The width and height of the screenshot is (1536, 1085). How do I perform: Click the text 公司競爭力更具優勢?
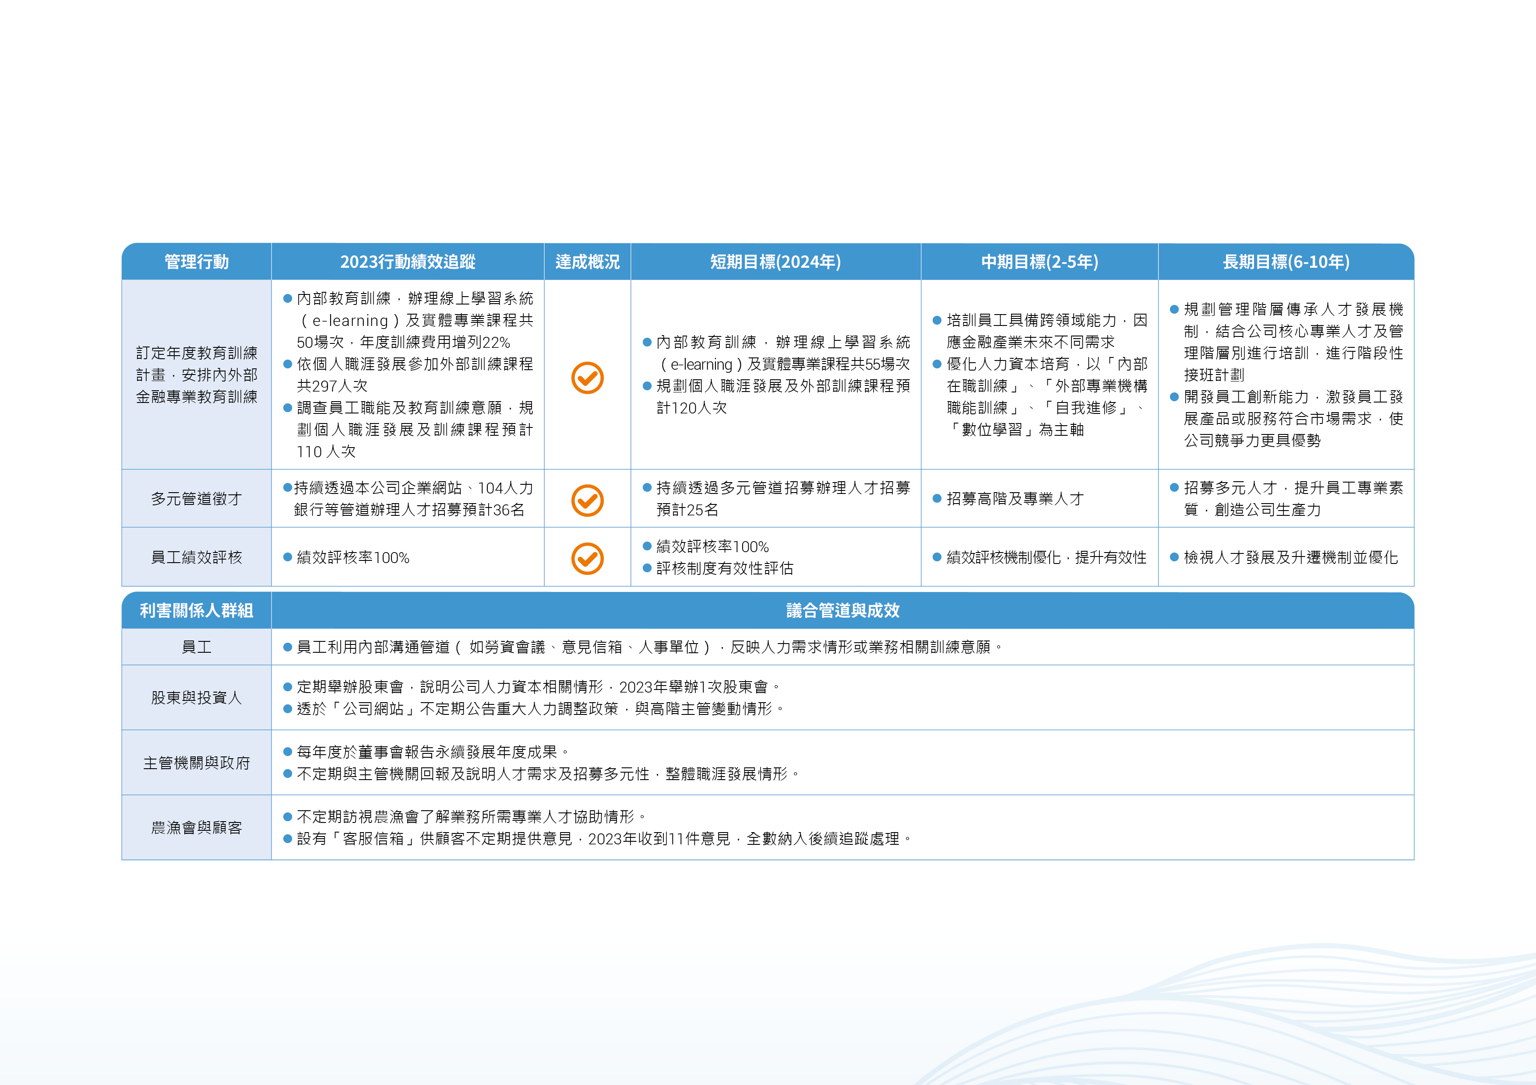click(x=1252, y=440)
